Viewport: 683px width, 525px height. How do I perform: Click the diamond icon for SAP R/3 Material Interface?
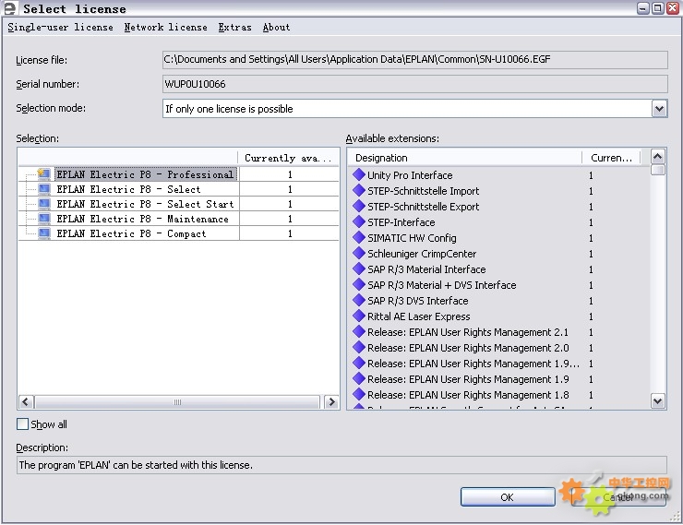coord(358,268)
